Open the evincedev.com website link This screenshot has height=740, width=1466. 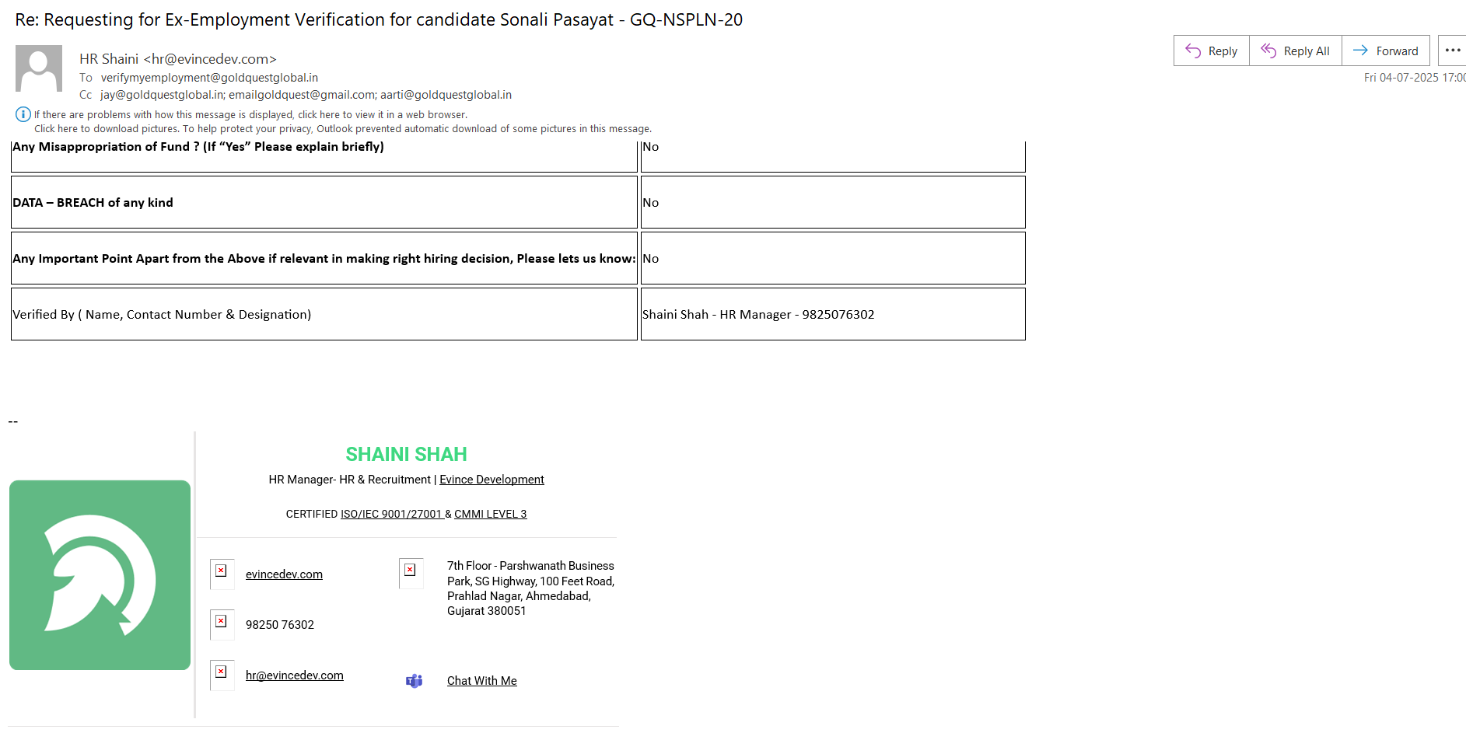[x=284, y=574]
